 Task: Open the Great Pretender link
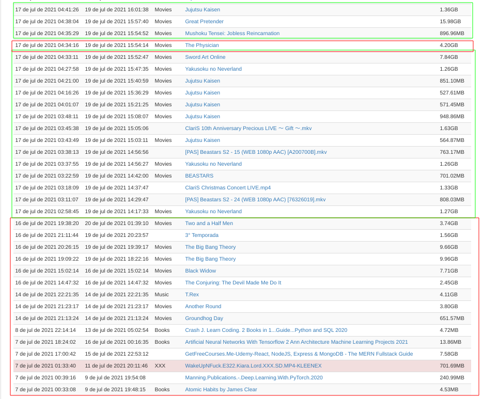(204, 22)
